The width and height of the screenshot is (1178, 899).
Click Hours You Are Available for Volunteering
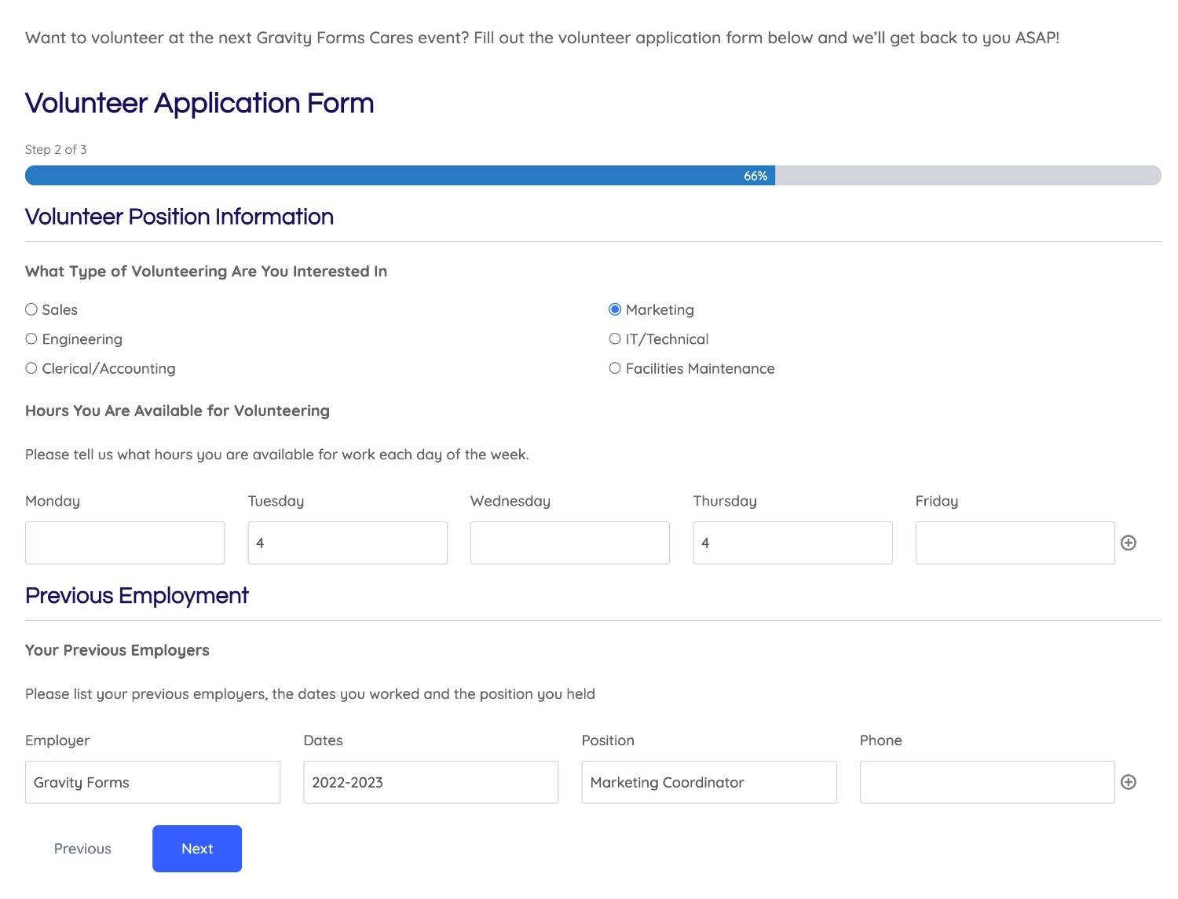177,411
